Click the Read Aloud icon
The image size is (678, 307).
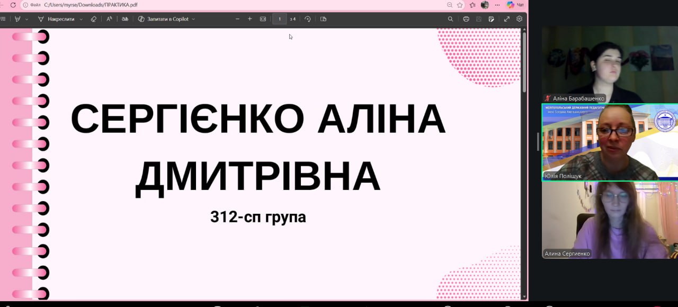pyautogui.click(x=109, y=19)
